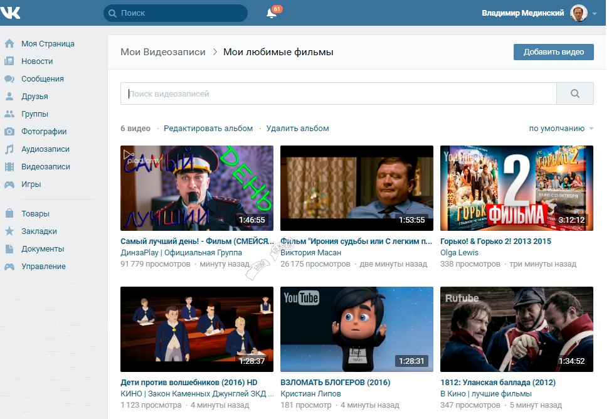Focus the Поиск видеозаписей input field

click(338, 93)
